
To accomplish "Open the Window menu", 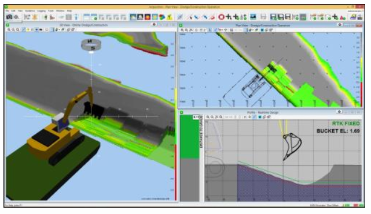I will (x=60, y=11).
